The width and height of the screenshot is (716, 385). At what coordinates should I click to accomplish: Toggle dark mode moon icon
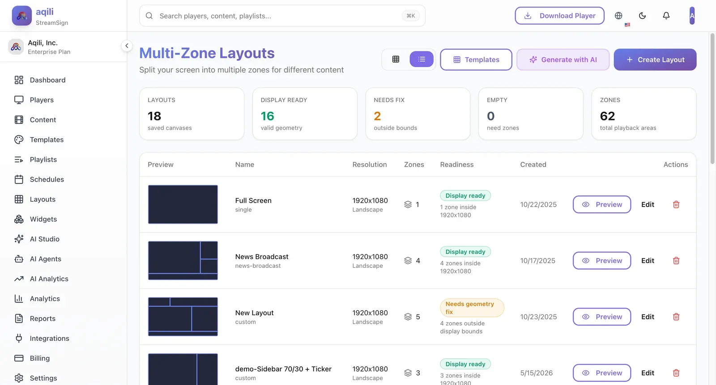pyautogui.click(x=642, y=16)
